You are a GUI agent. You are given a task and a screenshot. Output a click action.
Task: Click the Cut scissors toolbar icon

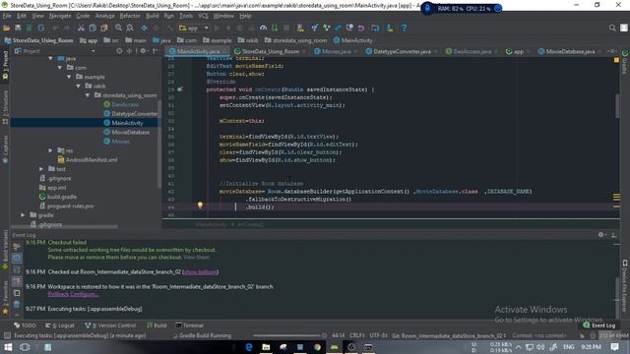click(81, 29)
